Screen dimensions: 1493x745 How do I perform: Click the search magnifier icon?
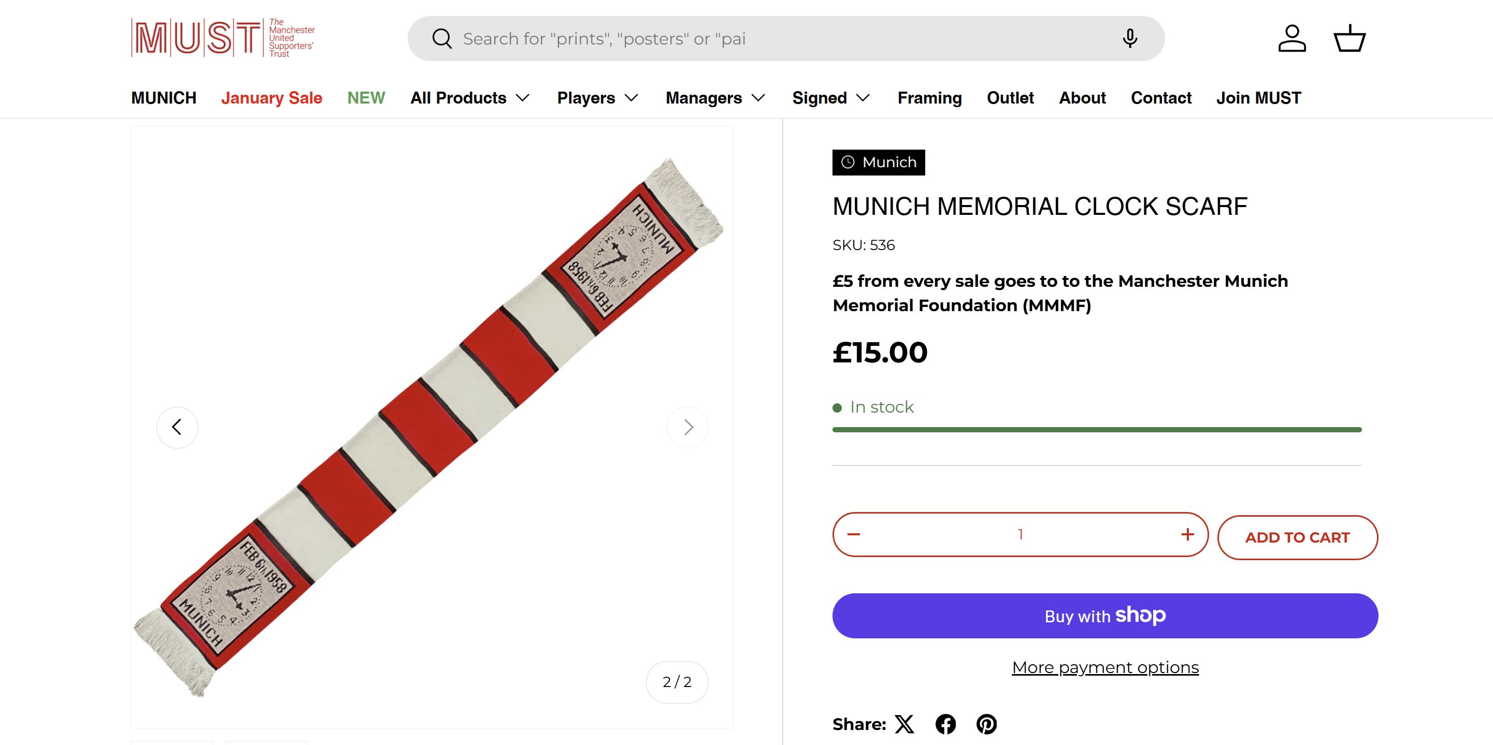[x=442, y=39]
